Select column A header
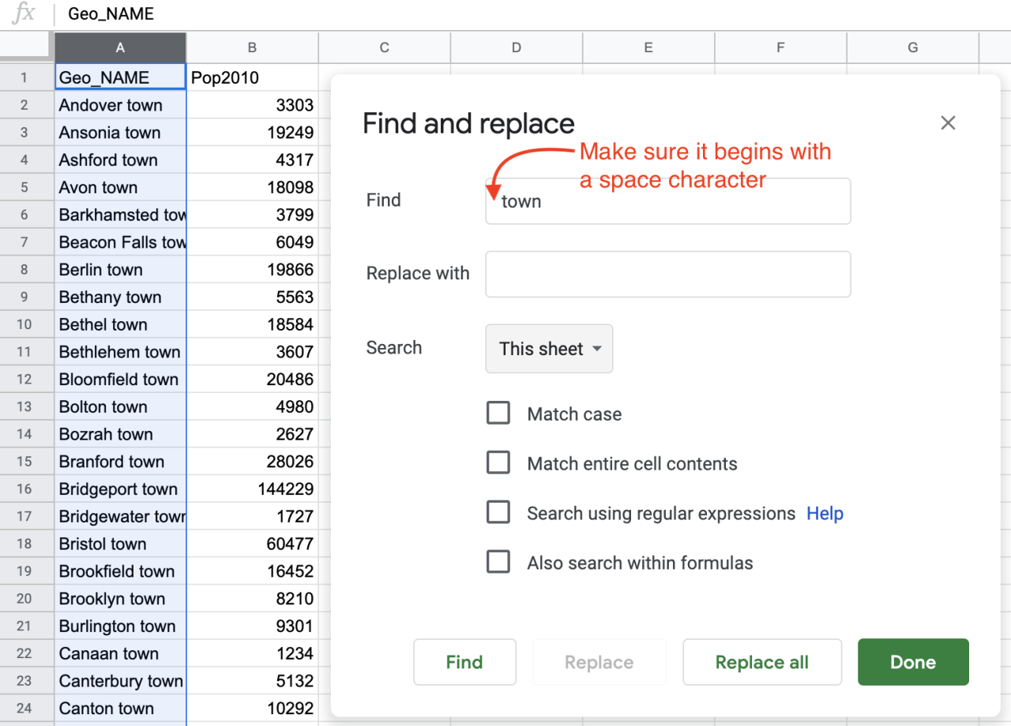 tap(120, 47)
